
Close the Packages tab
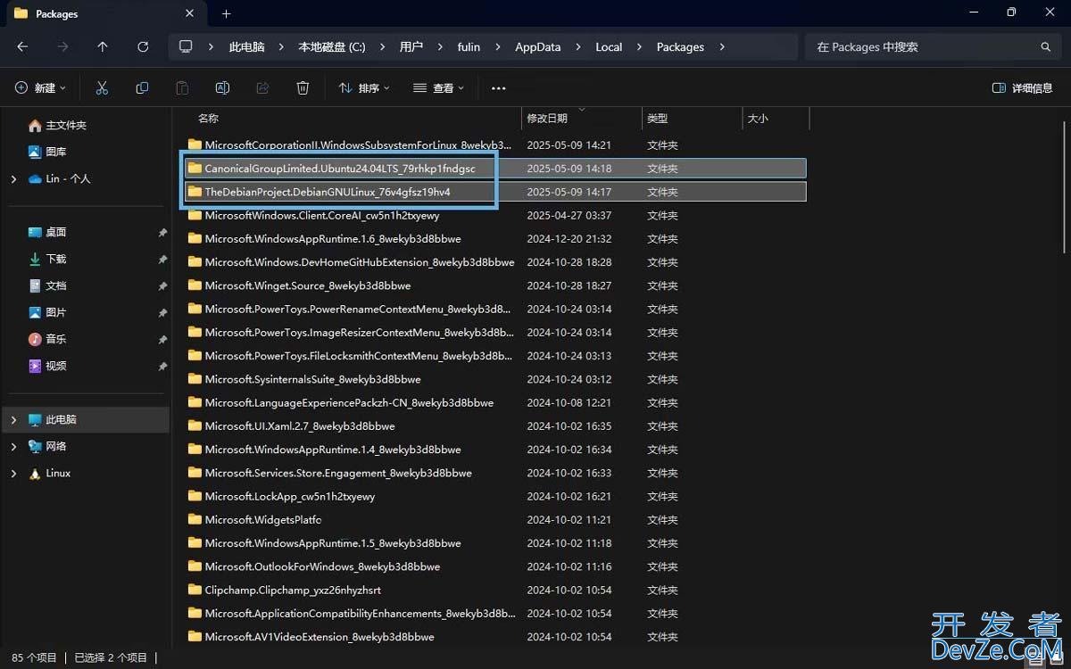click(189, 13)
